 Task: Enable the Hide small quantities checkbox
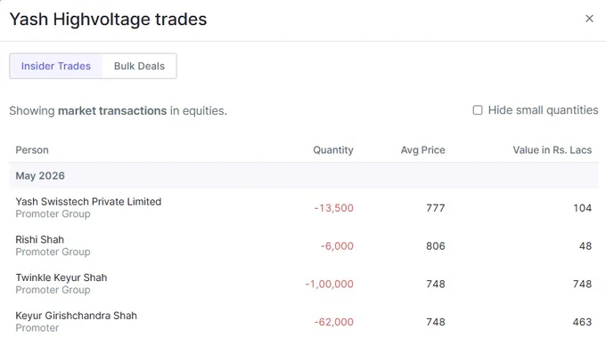478,110
